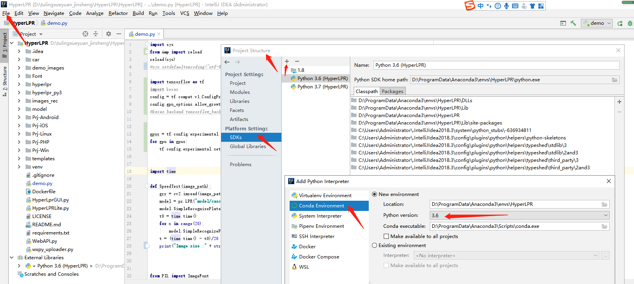Activate Sogou voice input microphone
634x284 pixels.
coord(506,6)
